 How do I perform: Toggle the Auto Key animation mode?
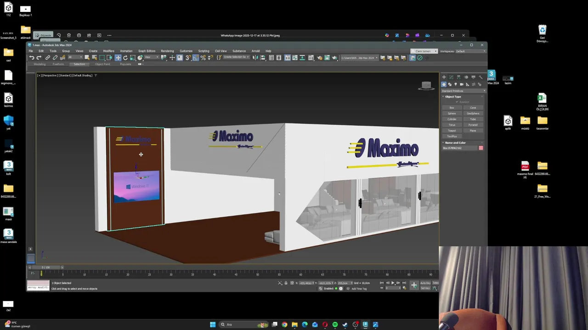[425, 283]
